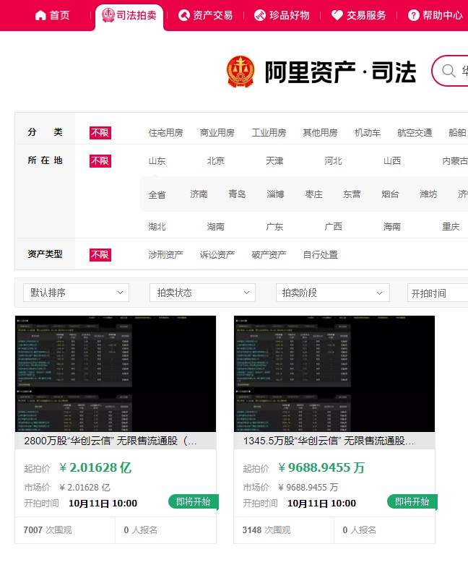This screenshot has width=468, height=583.
Task: Select the city 淄博
Action: coord(275,194)
